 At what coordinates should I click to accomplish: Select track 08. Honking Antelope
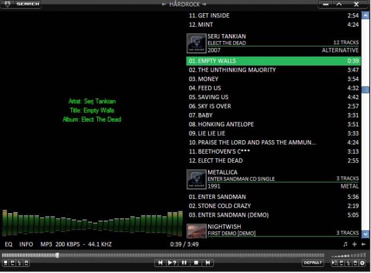(273, 125)
